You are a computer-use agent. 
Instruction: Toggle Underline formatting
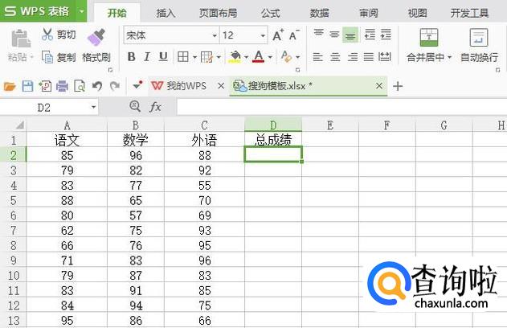click(163, 57)
